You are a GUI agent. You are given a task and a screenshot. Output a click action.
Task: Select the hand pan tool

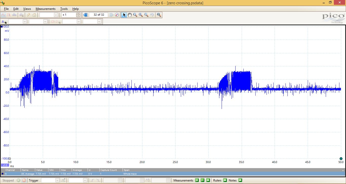click(130, 15)
